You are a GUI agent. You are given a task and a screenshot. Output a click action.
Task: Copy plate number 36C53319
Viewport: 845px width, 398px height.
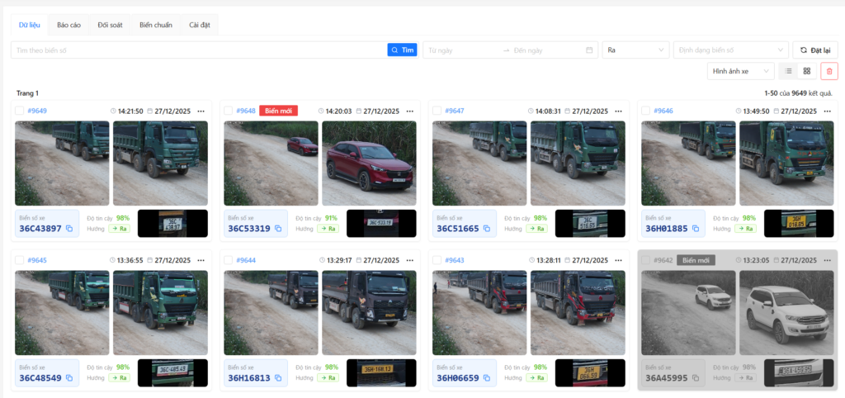tap(278, 229)
